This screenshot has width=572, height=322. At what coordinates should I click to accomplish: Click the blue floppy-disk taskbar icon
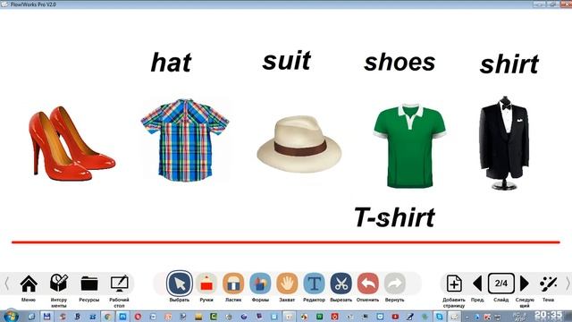[46, 317]
